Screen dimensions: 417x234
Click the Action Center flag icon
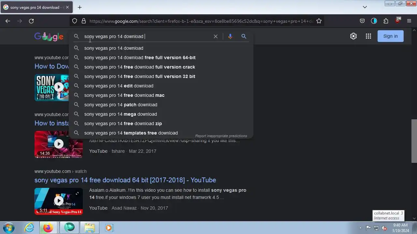tap(368, 228)
